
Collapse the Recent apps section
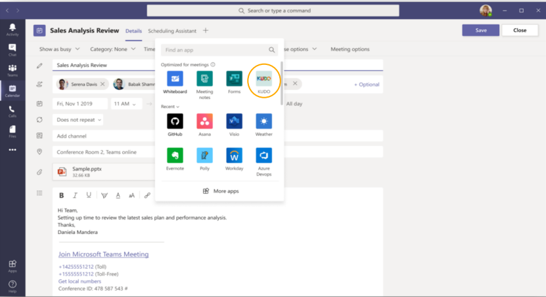pyautogui.click(x=170, y=107)
